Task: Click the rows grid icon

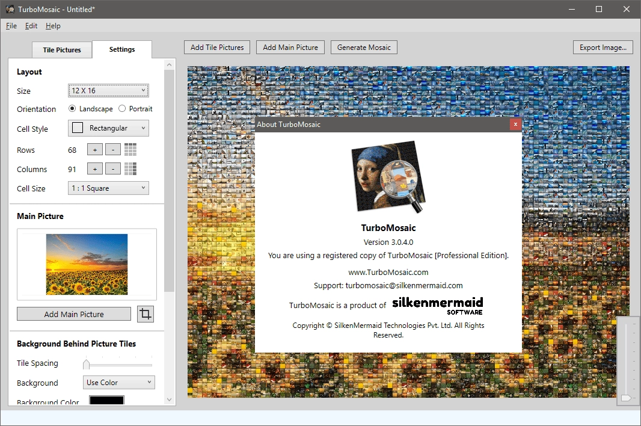Action: [x=130, y=150]
